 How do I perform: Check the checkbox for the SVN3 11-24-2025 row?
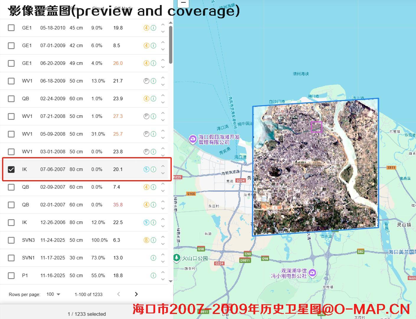11,240
